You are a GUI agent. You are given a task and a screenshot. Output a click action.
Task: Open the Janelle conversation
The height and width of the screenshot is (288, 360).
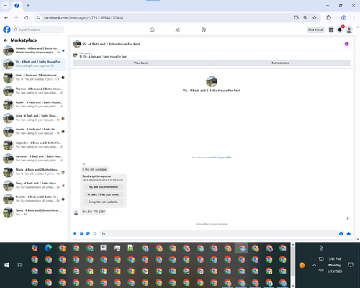pos(34,132)
